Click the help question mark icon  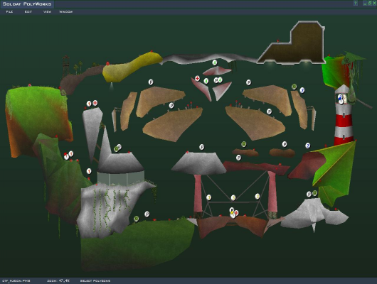[356, 3]
